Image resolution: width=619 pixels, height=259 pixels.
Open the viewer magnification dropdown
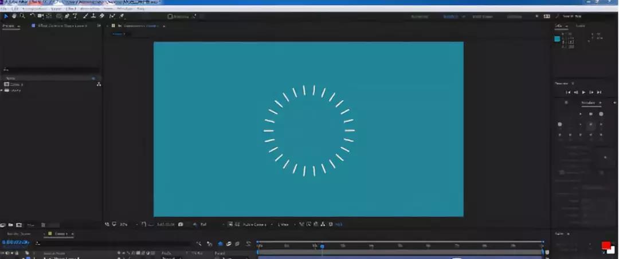124,224
